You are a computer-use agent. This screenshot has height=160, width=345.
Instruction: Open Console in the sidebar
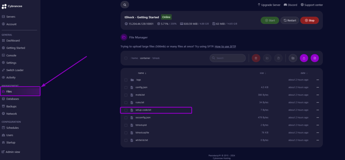click(9, 55)
